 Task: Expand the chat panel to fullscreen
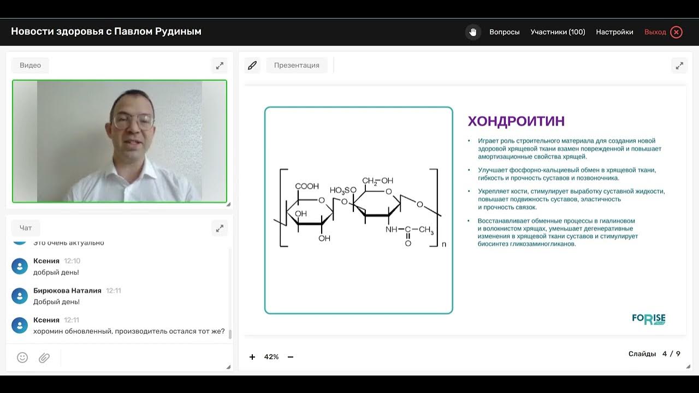220,228
